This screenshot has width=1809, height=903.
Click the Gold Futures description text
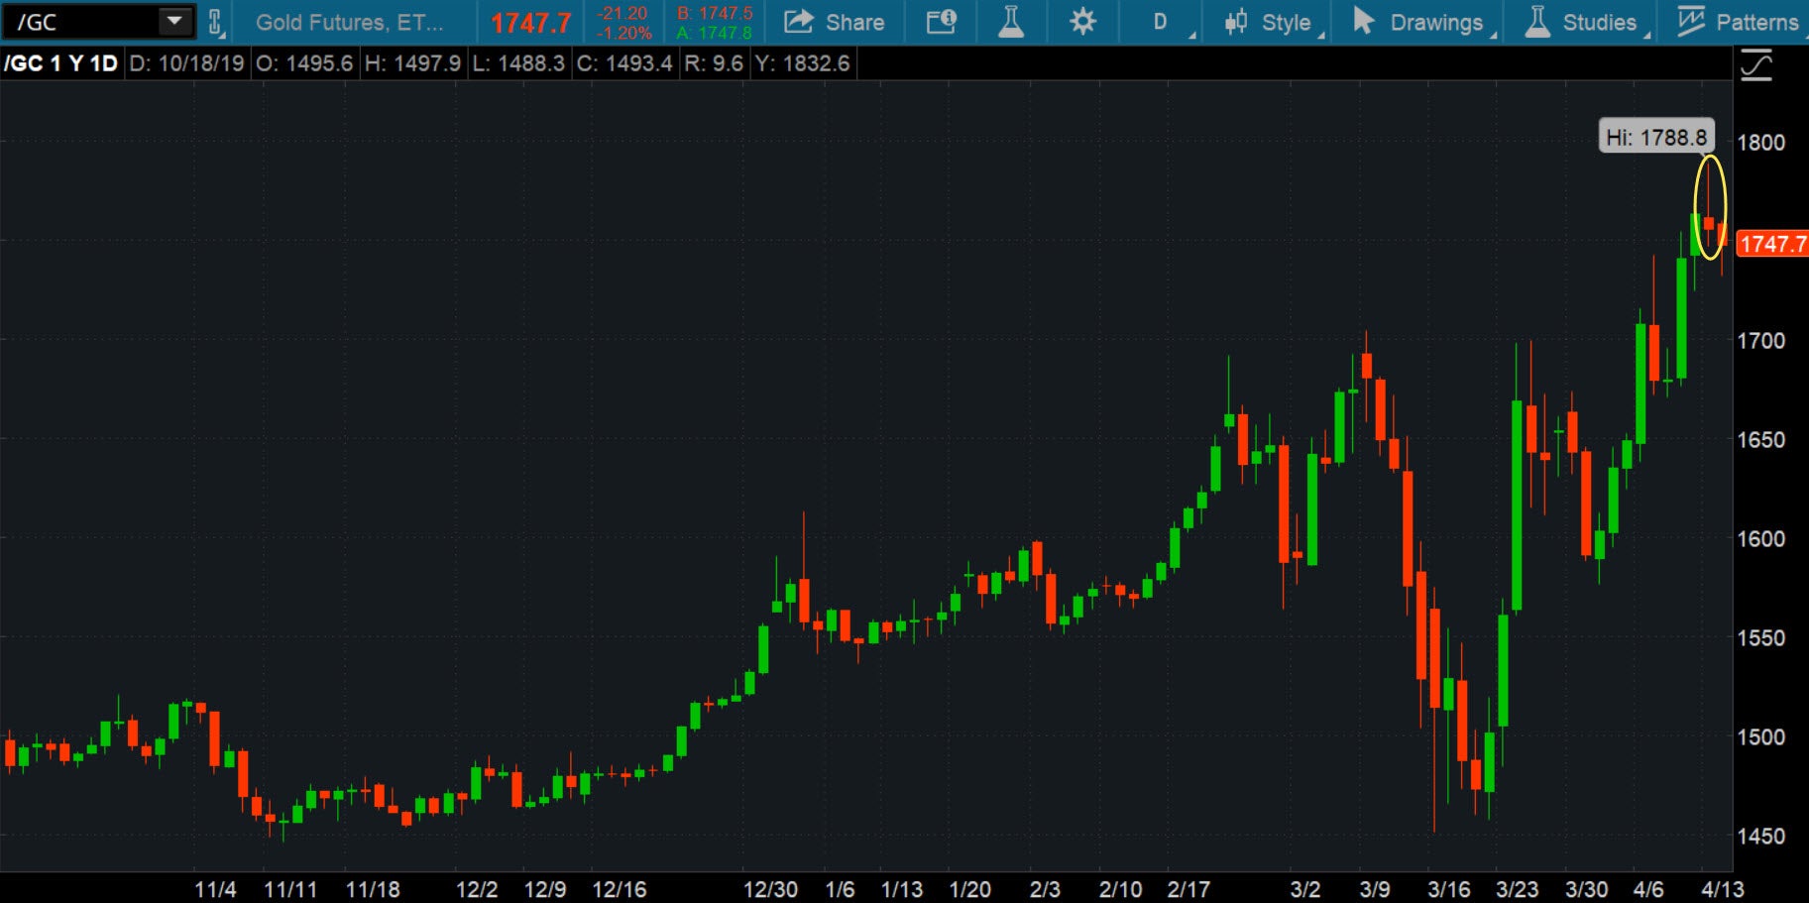[349, 22]
